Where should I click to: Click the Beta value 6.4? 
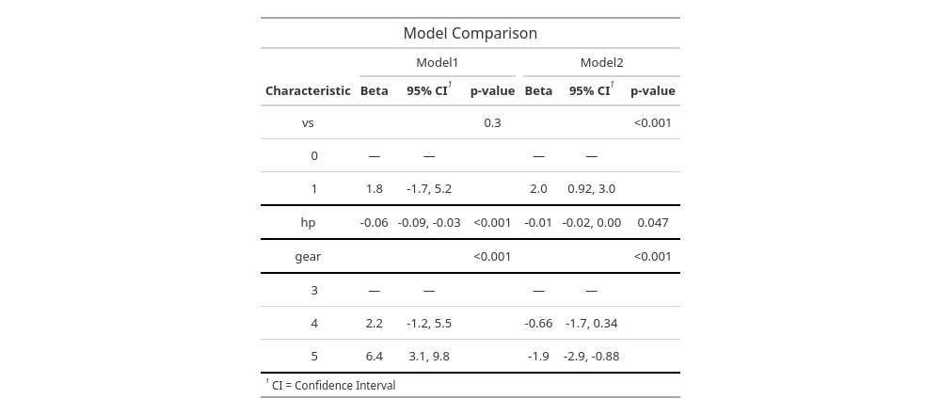point(374,356)
